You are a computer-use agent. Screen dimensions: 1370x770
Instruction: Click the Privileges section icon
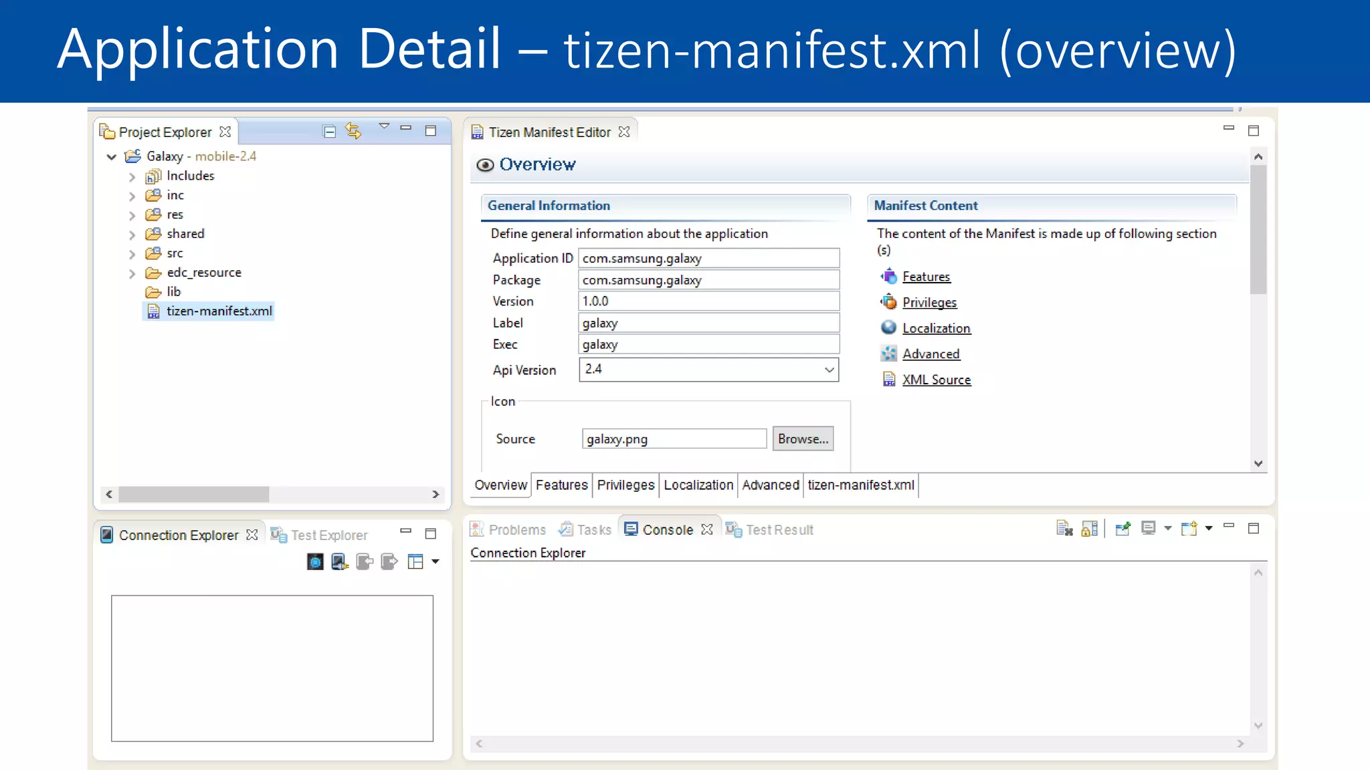tap(888, 301)
